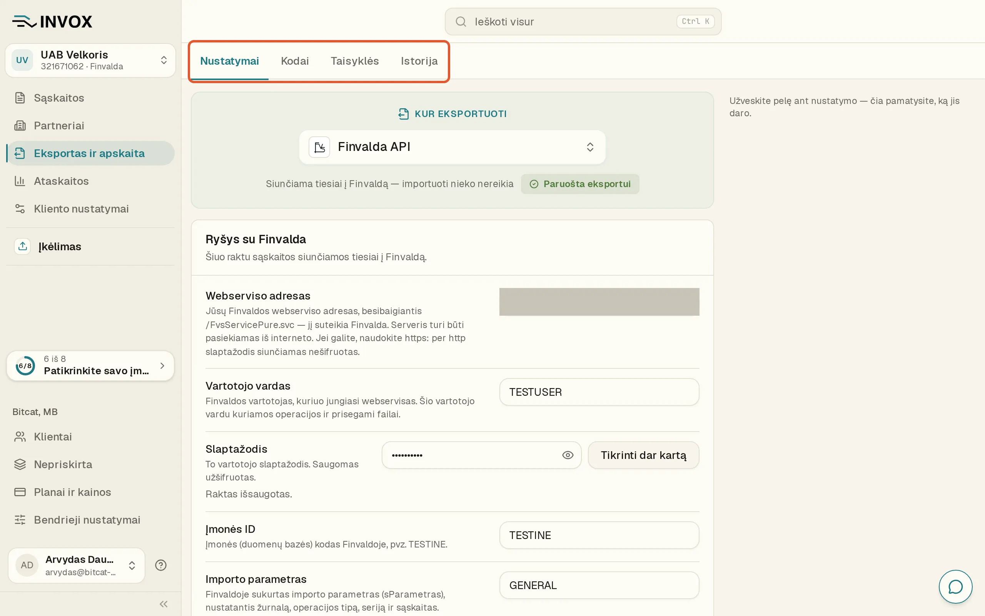Focus the Ieškoti visur search field
This screenshot has width=985, height=616.
[x=583, y=22]
